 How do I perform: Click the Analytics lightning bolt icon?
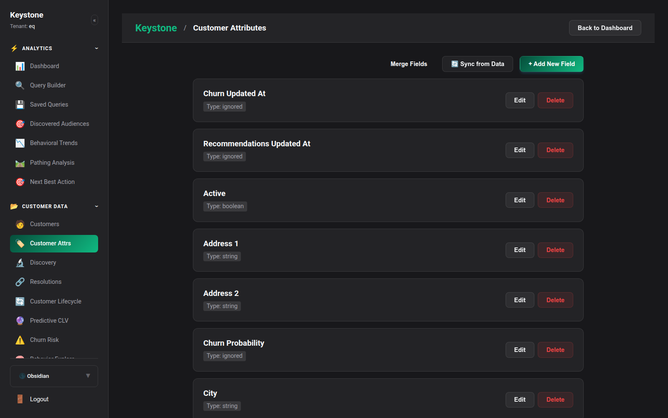[x=14, y=48]
